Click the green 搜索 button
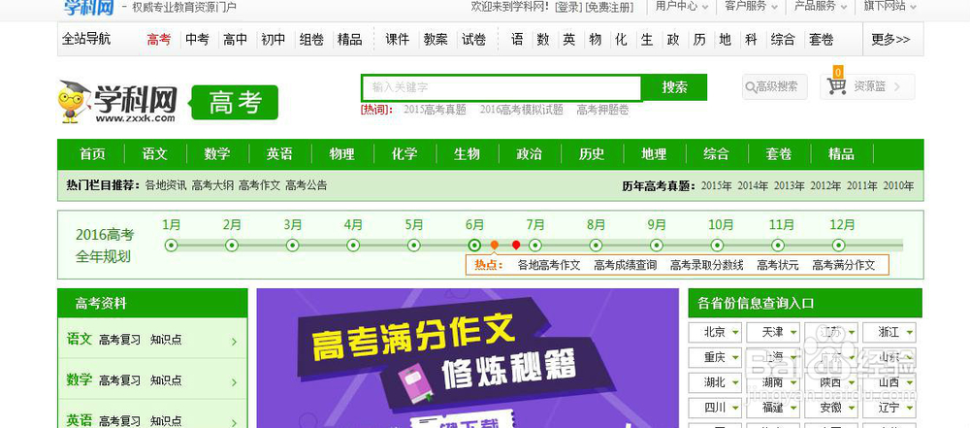This screenshot has height=428, width=970. [x=674, y=87]
